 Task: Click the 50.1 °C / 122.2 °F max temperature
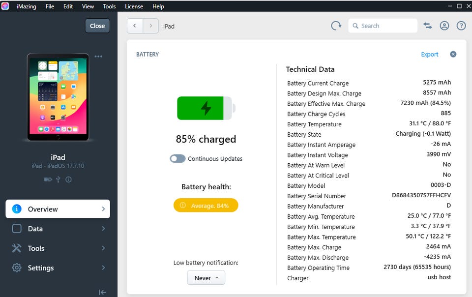428,236
